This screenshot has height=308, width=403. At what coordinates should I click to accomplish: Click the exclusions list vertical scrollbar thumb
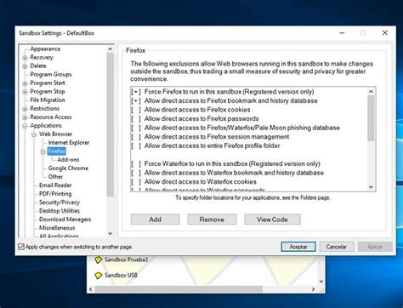(x=371, y=118)
